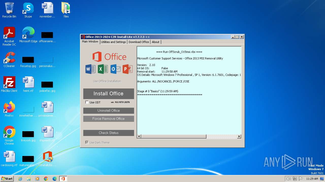
Task: Launch Skype from the desktop
Action: [x=28, y=10]
